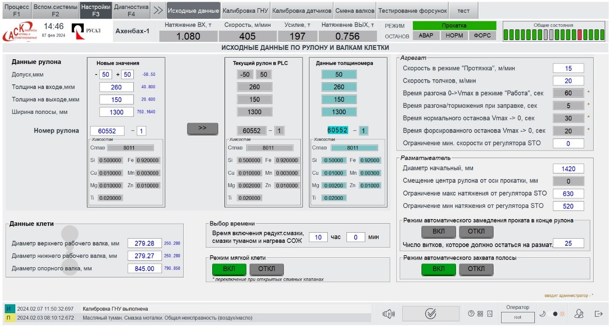Open the Смена валков tab
Image resolution: width=609 pixels, height=326 pixels.
355,11
